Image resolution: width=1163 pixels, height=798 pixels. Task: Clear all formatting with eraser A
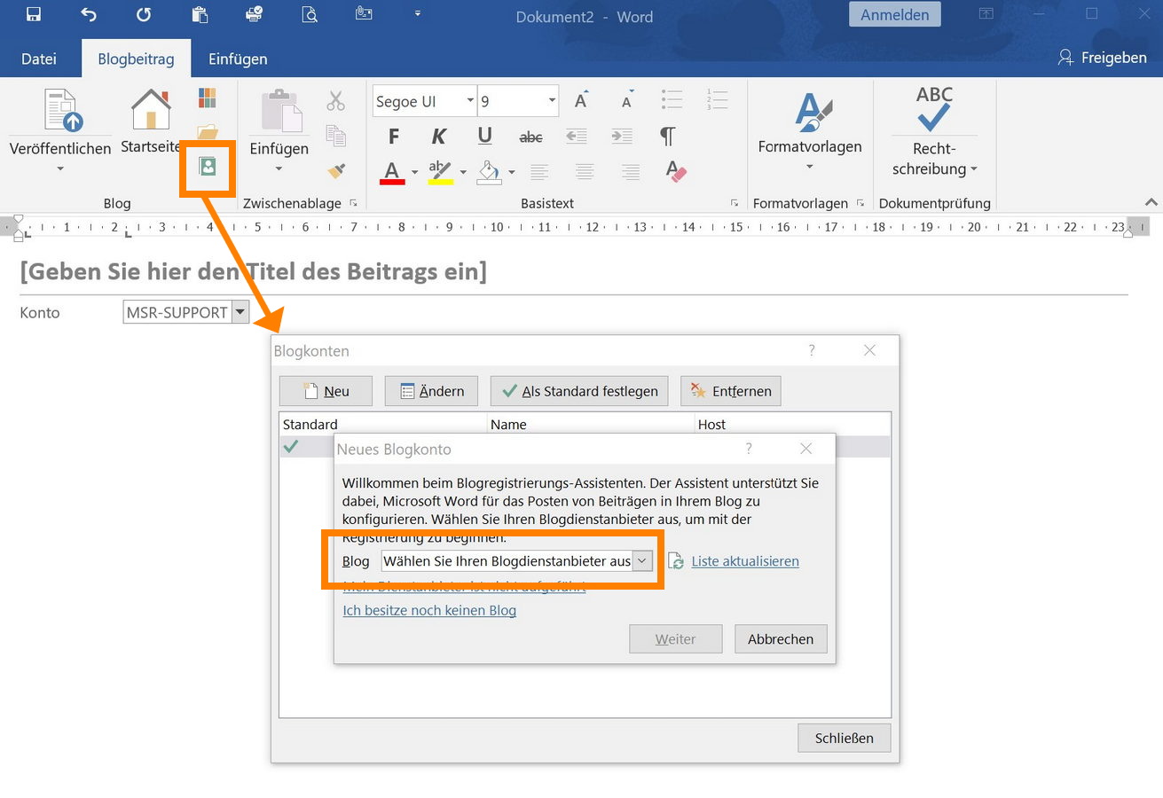[x=676, y=171]
